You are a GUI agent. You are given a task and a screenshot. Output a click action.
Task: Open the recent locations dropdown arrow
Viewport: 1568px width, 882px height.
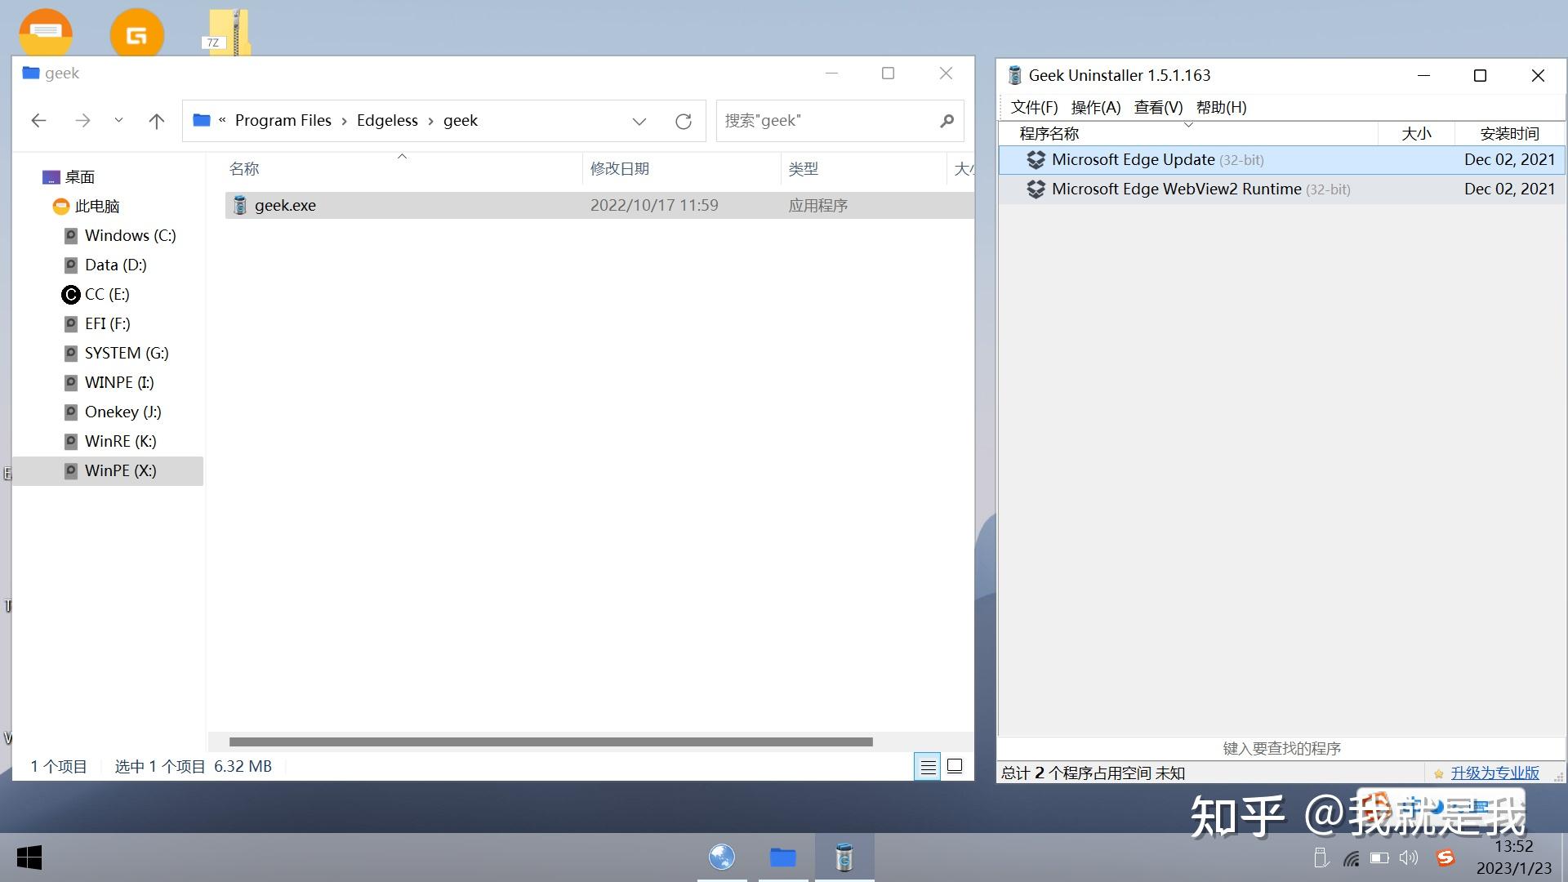tap(118, 121)
